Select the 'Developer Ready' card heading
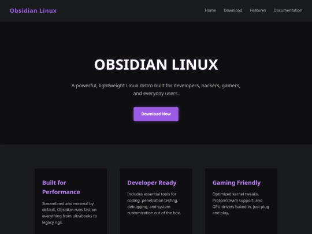 point(152,183)
